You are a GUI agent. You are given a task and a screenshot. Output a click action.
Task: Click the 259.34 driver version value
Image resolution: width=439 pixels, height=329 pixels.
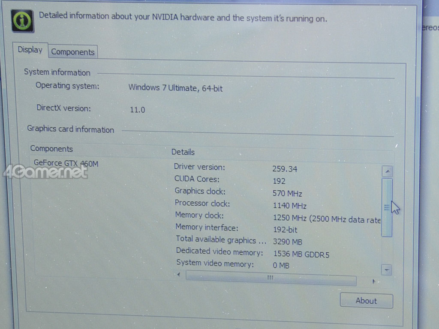[x=285, y=169]
